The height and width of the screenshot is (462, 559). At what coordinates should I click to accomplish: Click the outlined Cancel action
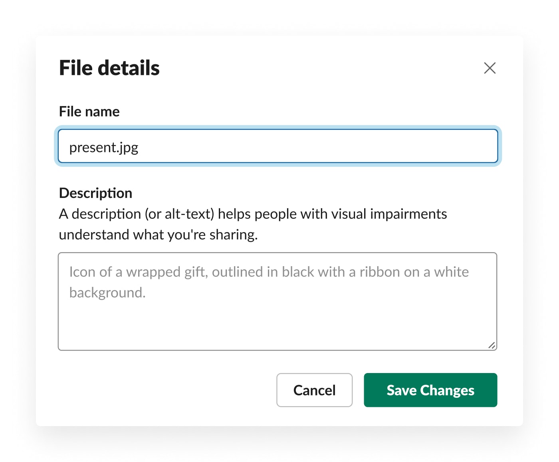314,390
